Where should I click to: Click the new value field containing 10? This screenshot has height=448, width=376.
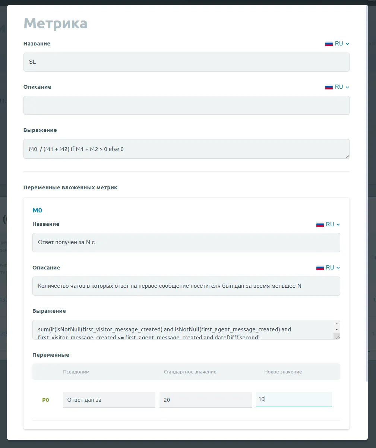tap(294, 399)
